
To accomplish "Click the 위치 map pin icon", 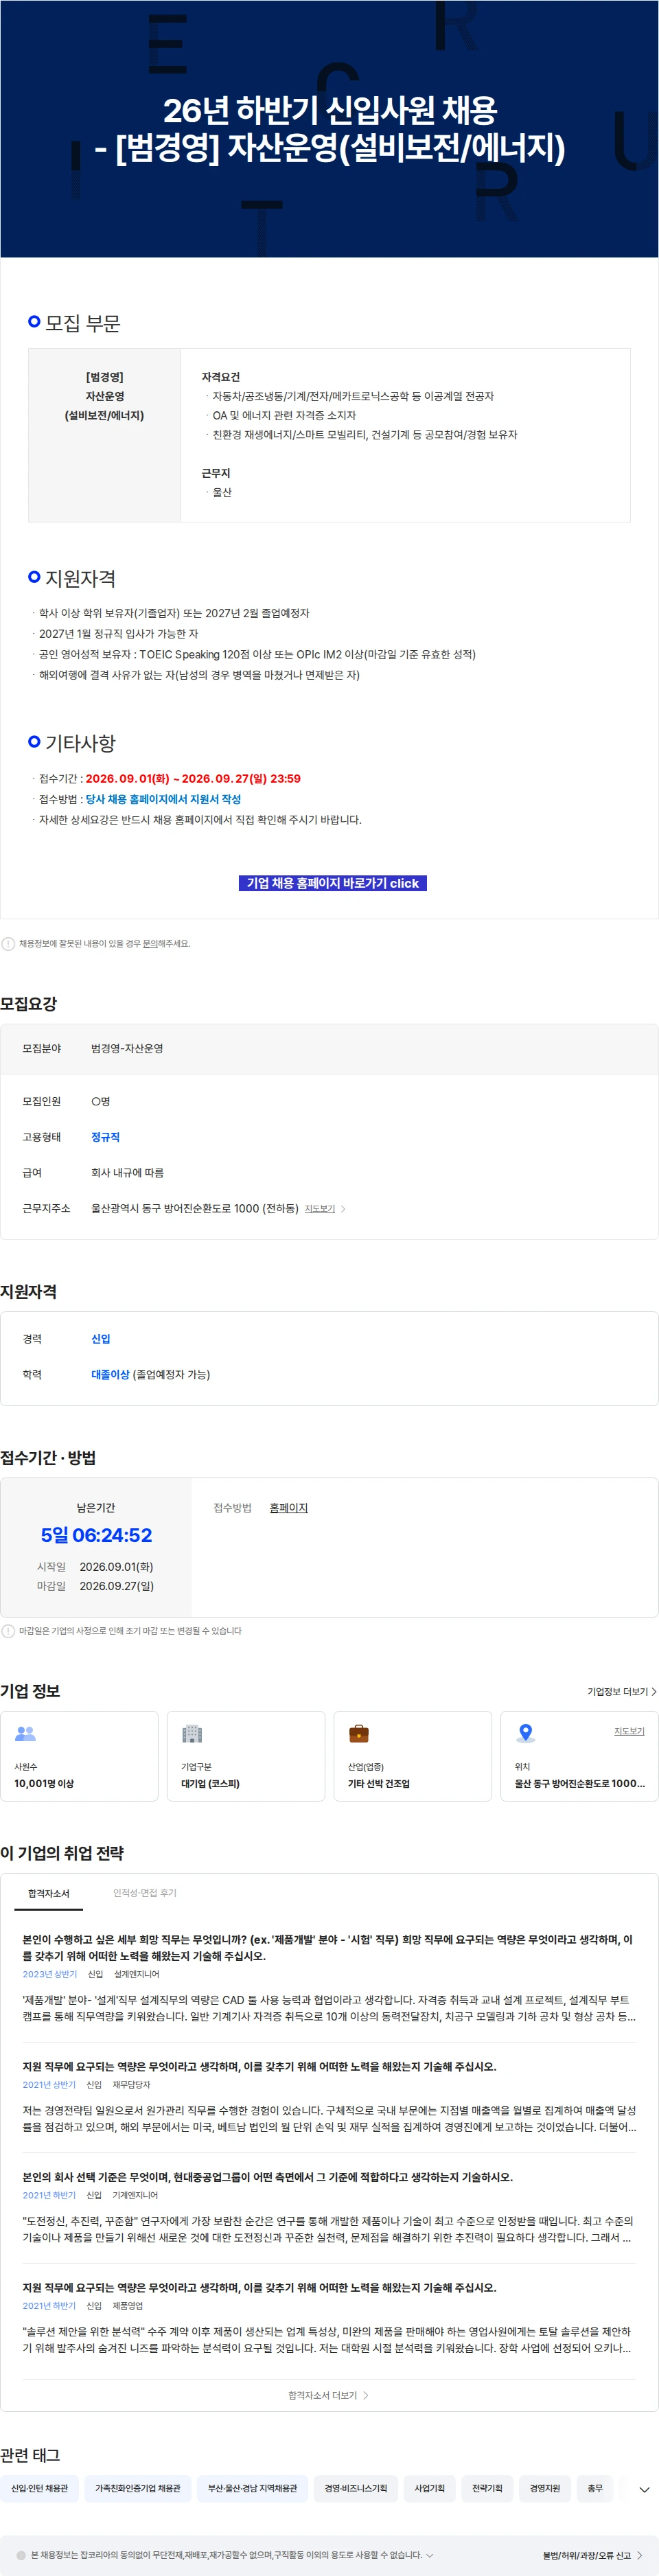I will [525, 1733].
